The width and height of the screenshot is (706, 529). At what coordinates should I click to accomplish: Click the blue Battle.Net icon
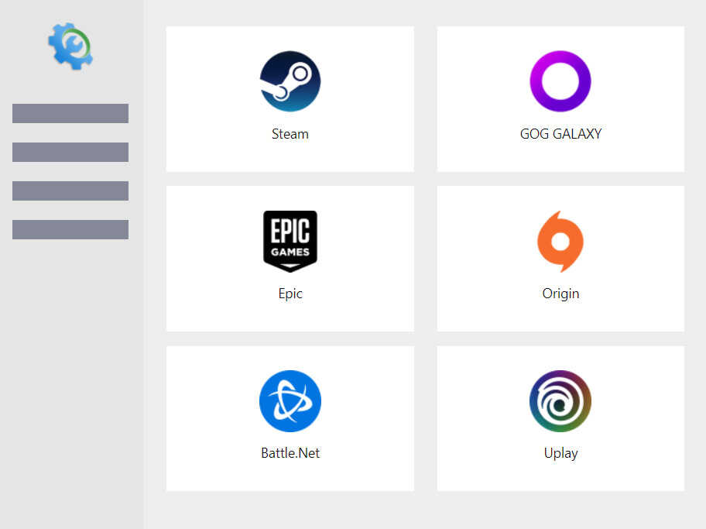(290, 401)
